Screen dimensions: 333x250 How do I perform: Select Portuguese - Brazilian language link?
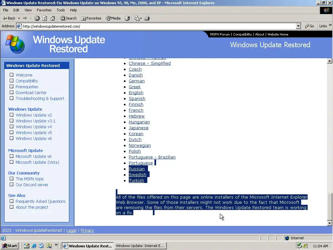[152, 157]
